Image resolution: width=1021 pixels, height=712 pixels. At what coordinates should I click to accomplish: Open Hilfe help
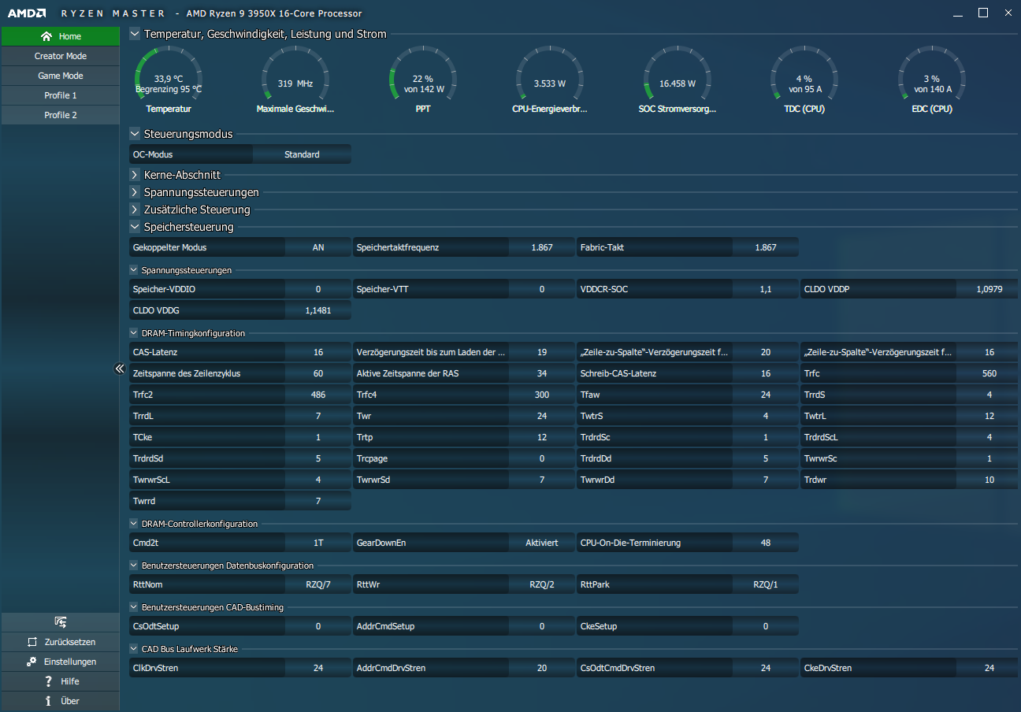[61, 681]
